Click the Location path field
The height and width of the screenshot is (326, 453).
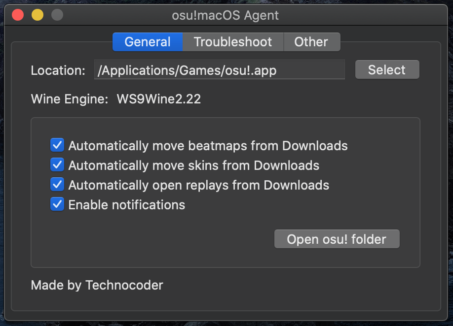[x=219, y=70]
